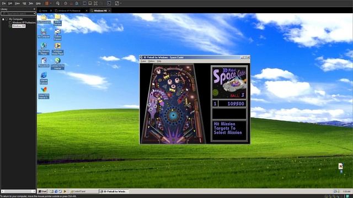The height and width of the screenshot is (198, 353).
Task: Open the power options dropdown arrow
Action: click(50, 3)
